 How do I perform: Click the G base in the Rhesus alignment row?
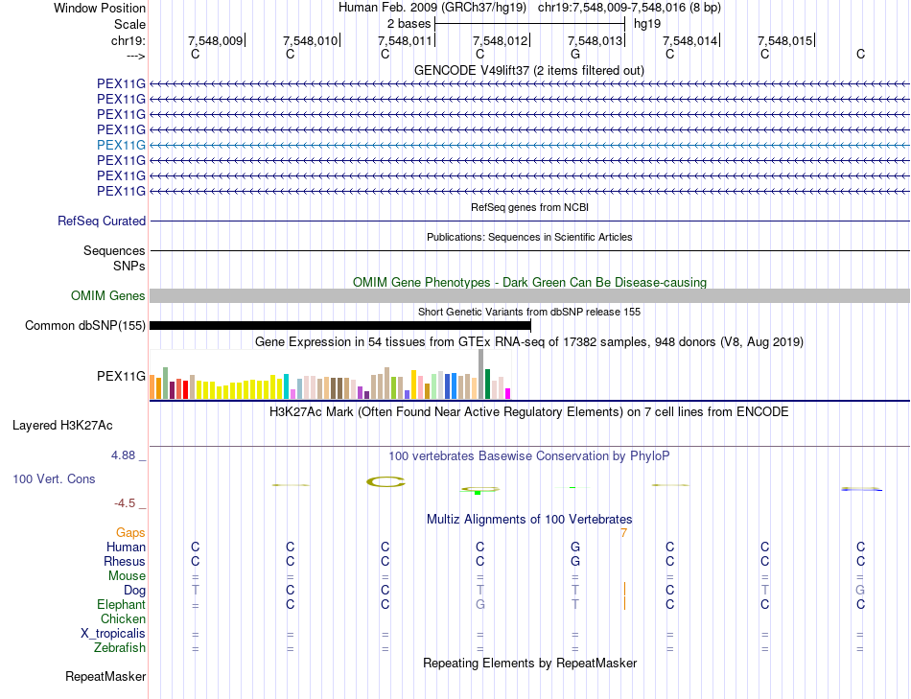tap(575, 562)
